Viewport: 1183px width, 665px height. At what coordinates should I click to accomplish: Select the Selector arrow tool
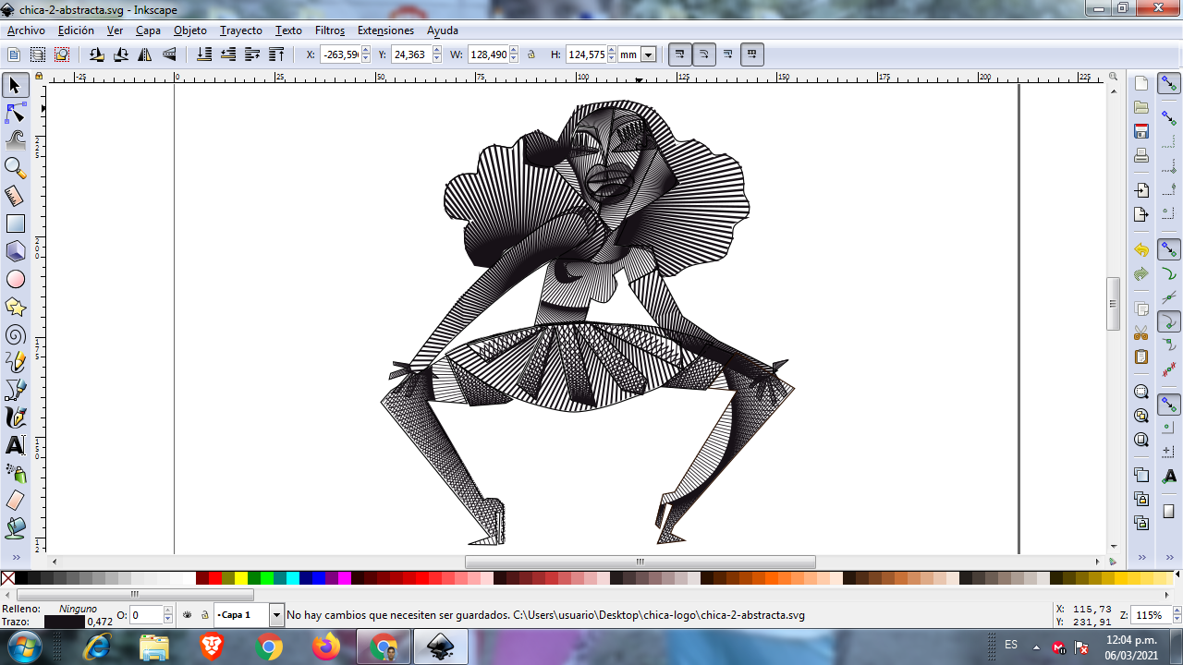point(15,86)
